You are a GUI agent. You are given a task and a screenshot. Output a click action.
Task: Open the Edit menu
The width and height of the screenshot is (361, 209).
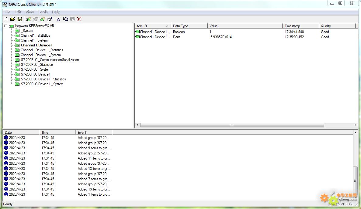click(x=18, y=12)
